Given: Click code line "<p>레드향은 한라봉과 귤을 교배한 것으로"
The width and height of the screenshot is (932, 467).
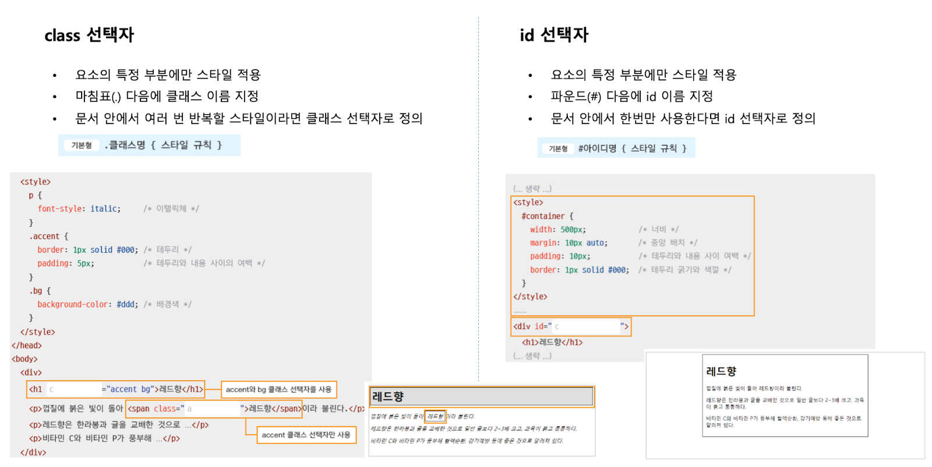Looking at the screenshot, I should tap(119, 424).
